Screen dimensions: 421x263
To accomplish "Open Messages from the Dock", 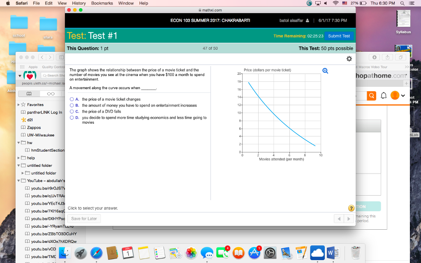I will pos(207,253).
